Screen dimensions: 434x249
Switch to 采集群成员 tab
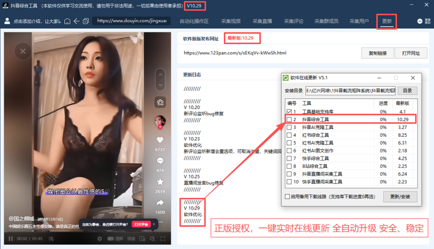click(x=326, y=21)
